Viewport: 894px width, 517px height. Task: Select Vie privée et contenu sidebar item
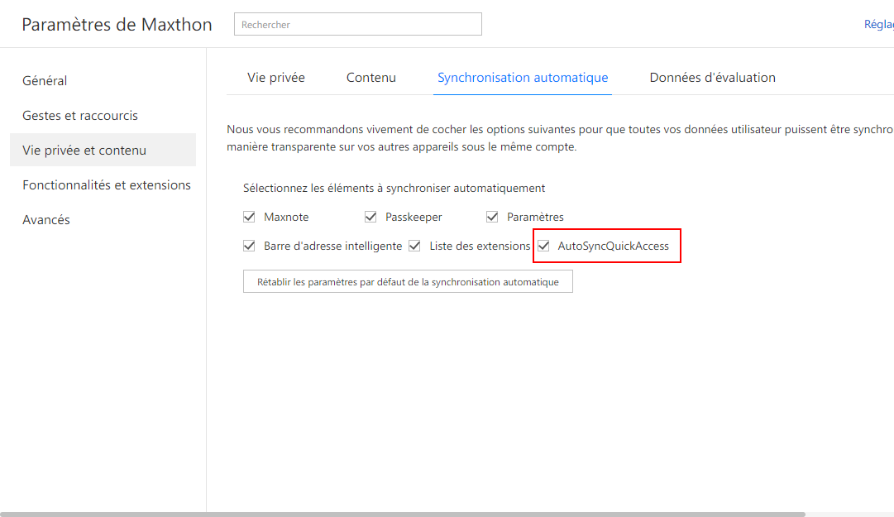(103, 150)
